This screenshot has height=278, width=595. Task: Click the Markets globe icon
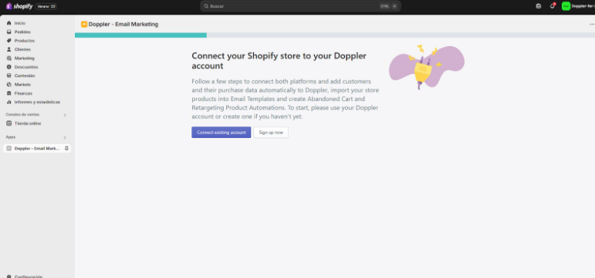click(x=9, y=85)
